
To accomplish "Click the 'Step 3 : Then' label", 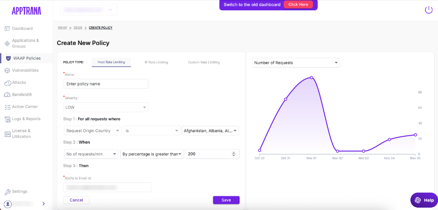I will click(x=76, y=166).
